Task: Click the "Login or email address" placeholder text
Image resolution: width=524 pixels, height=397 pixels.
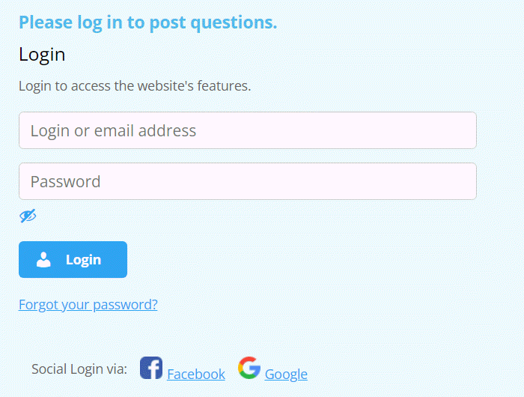Action: pyautogui.click(x=113, y=130)
